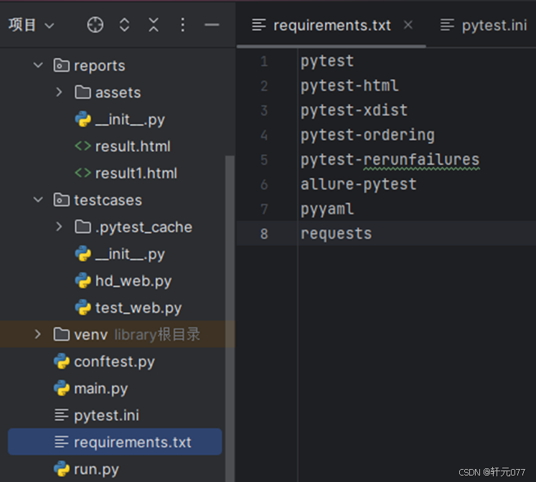Screen dimensions: 536x482
Task: Open the project panel options (three dots)
Action: click(182, 25)
